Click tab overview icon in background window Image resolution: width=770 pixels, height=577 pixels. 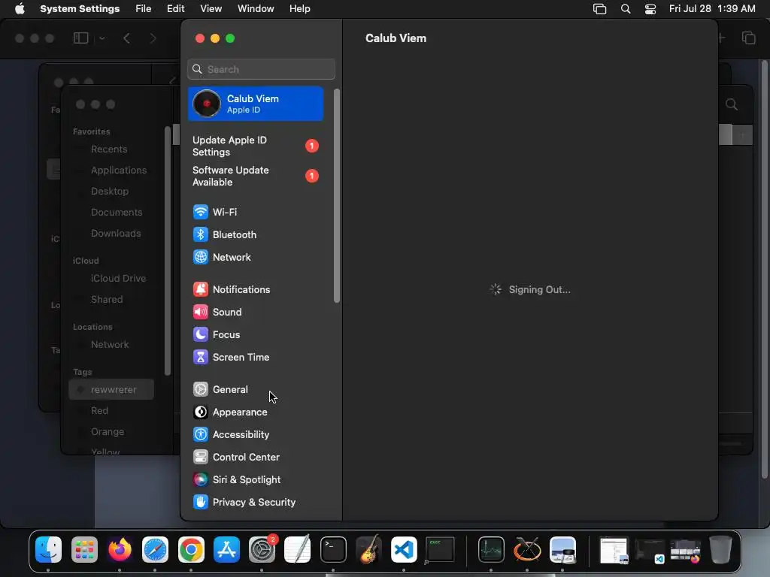tap(748, 38)
